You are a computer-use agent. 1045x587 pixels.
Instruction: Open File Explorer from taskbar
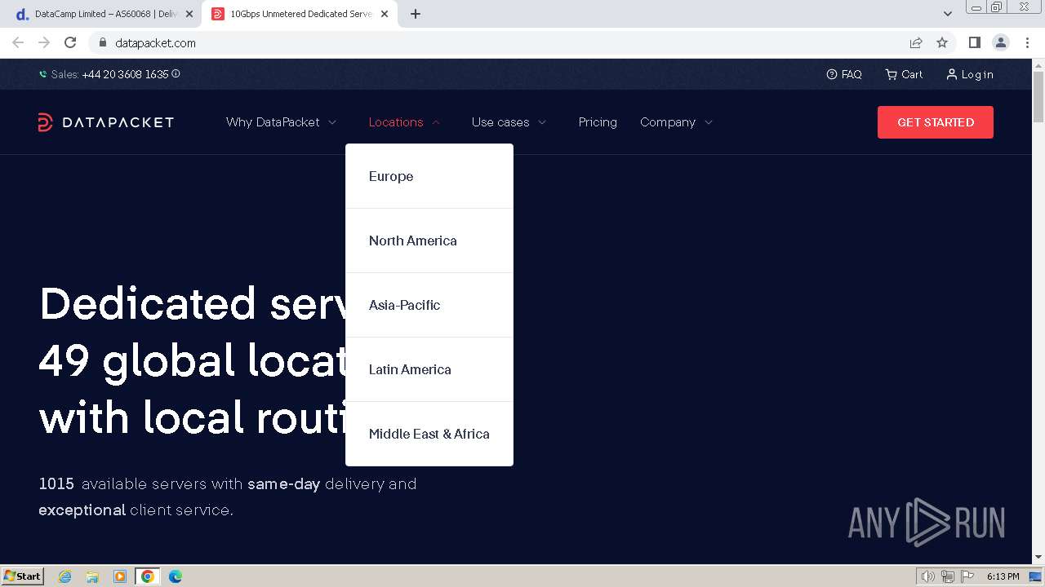tap(92, 576)
